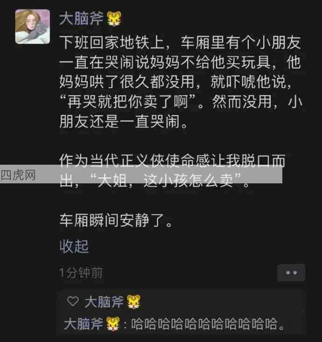Click the line 车厢瞬间安静了

116,221
